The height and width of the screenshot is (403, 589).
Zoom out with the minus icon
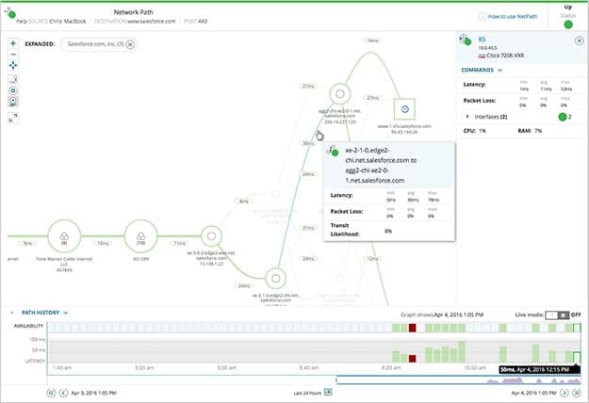(x=13, y=55)
